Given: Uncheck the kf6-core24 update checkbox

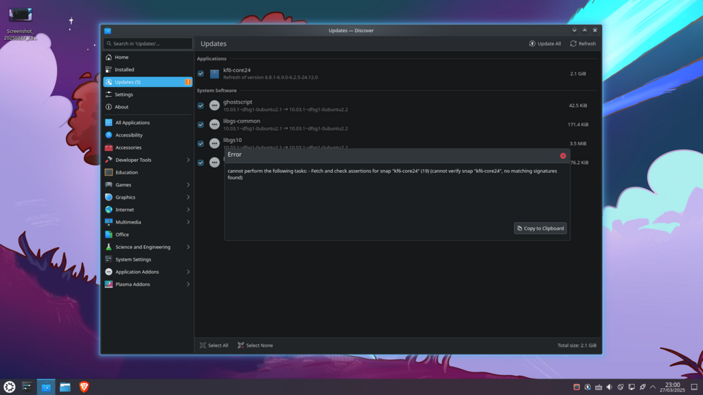Looking at the screenshot, I should click(201, 73).
